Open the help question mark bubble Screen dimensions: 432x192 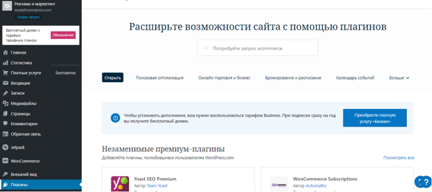(426, 182)
